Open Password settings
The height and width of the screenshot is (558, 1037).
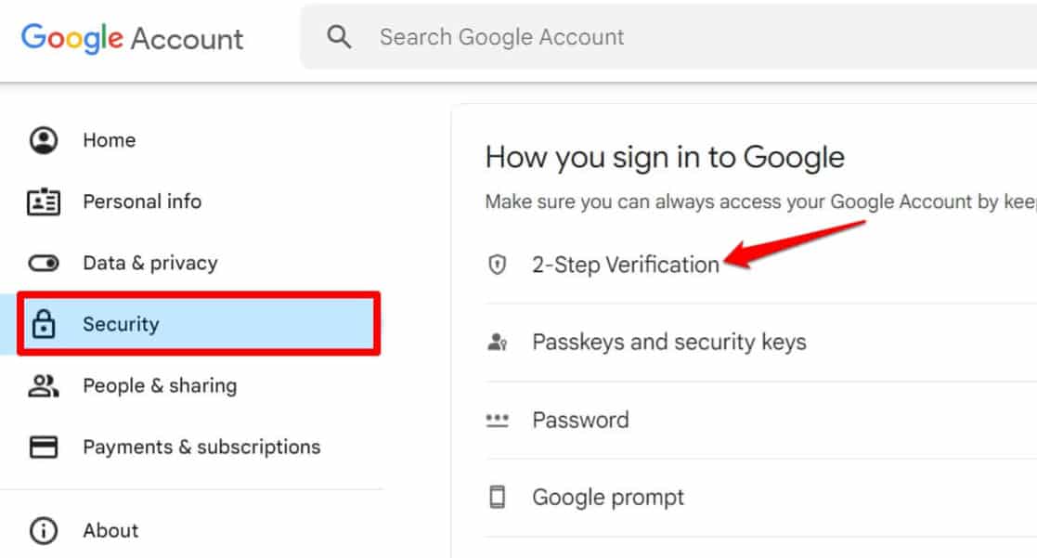pos(580,419)
